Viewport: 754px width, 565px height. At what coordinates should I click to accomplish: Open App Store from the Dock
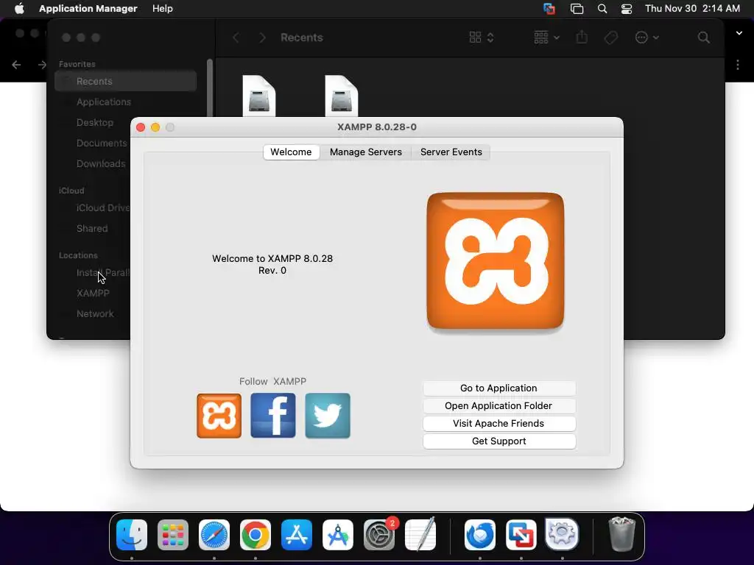(297, 535)
